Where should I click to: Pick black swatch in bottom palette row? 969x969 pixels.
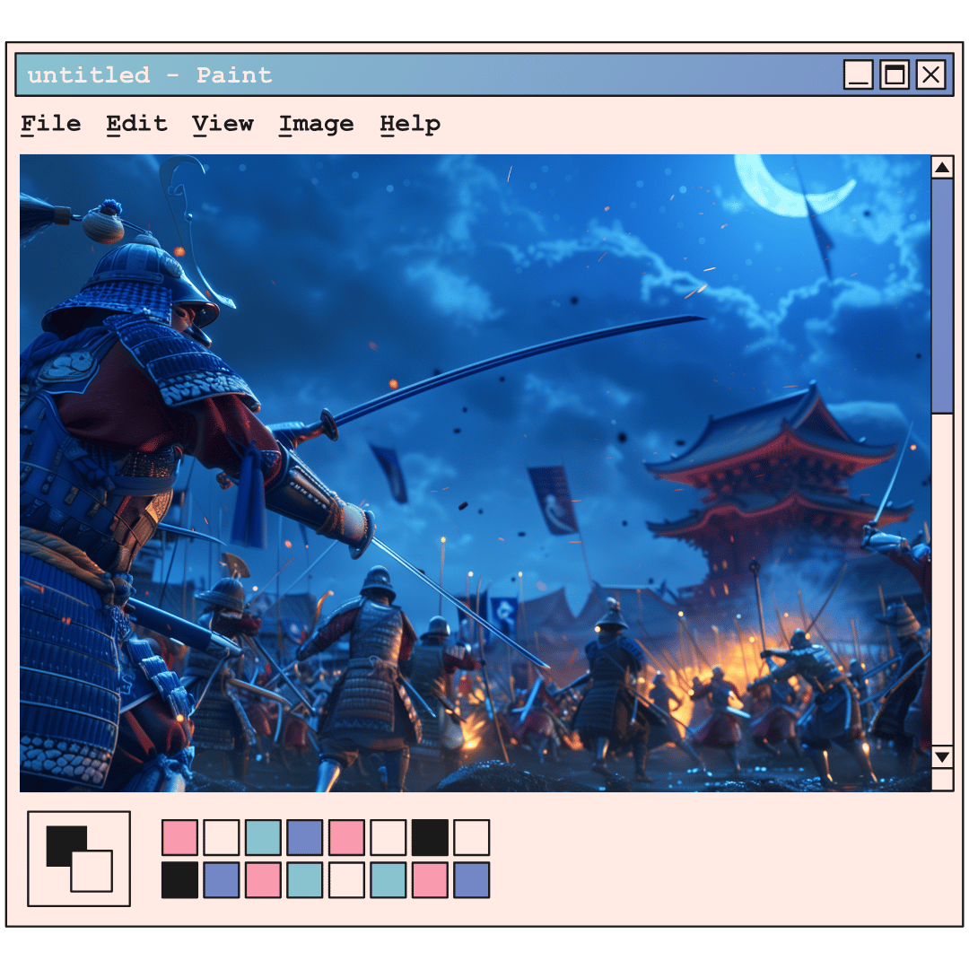point(179,880)
